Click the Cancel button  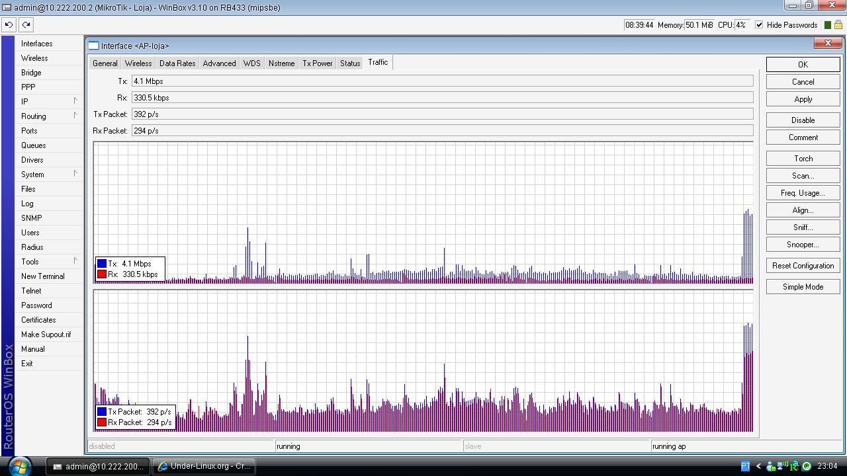(803, 82)
